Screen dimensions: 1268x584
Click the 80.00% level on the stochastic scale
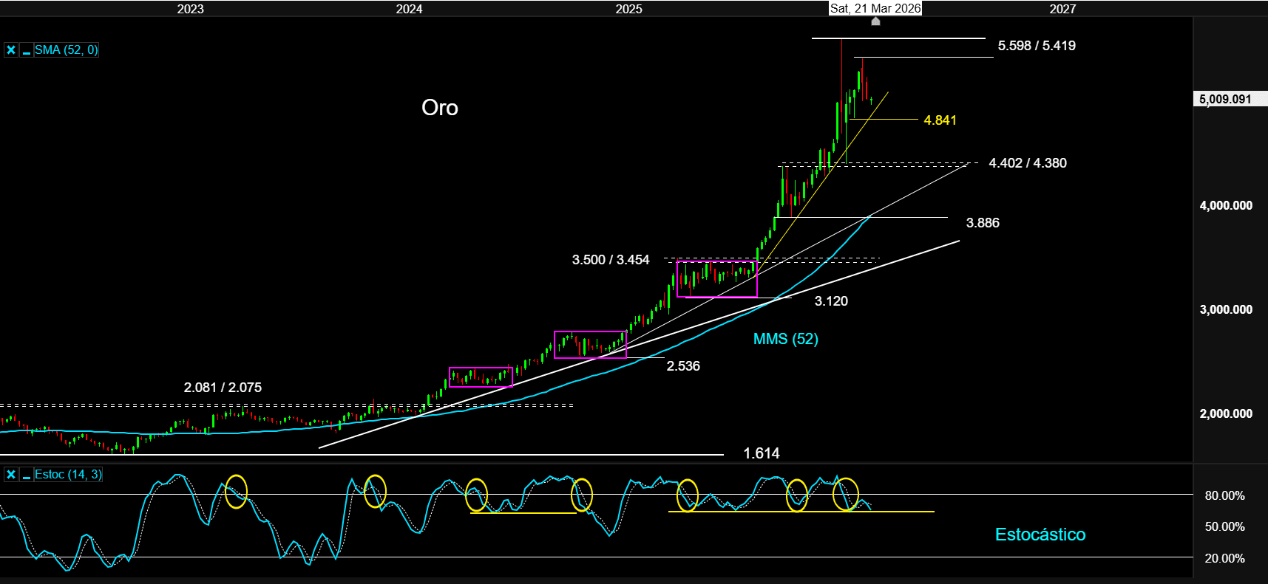click(1224, 495)
